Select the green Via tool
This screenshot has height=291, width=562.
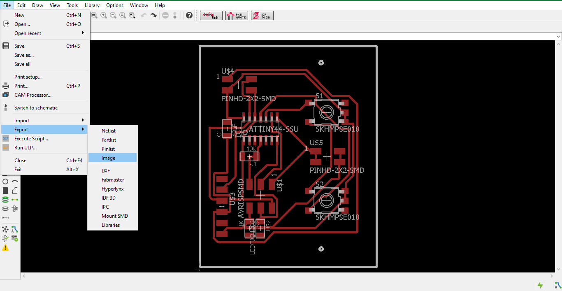tap(5, 200)
